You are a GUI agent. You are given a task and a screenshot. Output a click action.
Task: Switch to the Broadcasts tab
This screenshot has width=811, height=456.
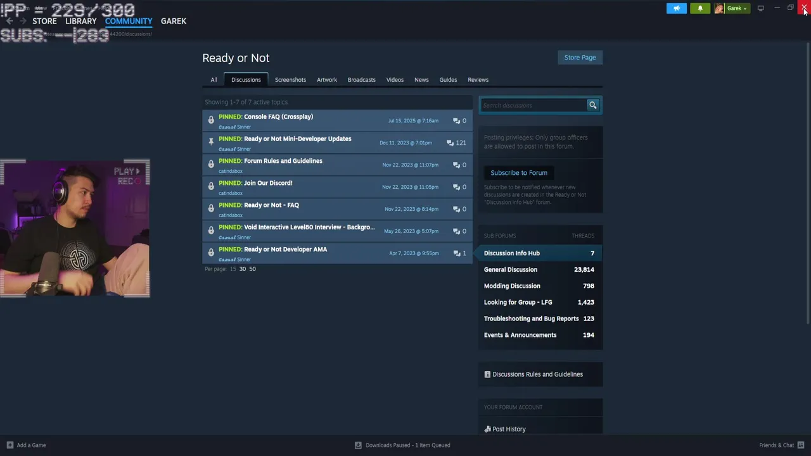[361, 80]
